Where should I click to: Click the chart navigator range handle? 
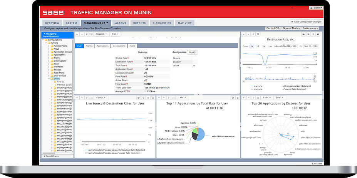click(x=315, y=76)
